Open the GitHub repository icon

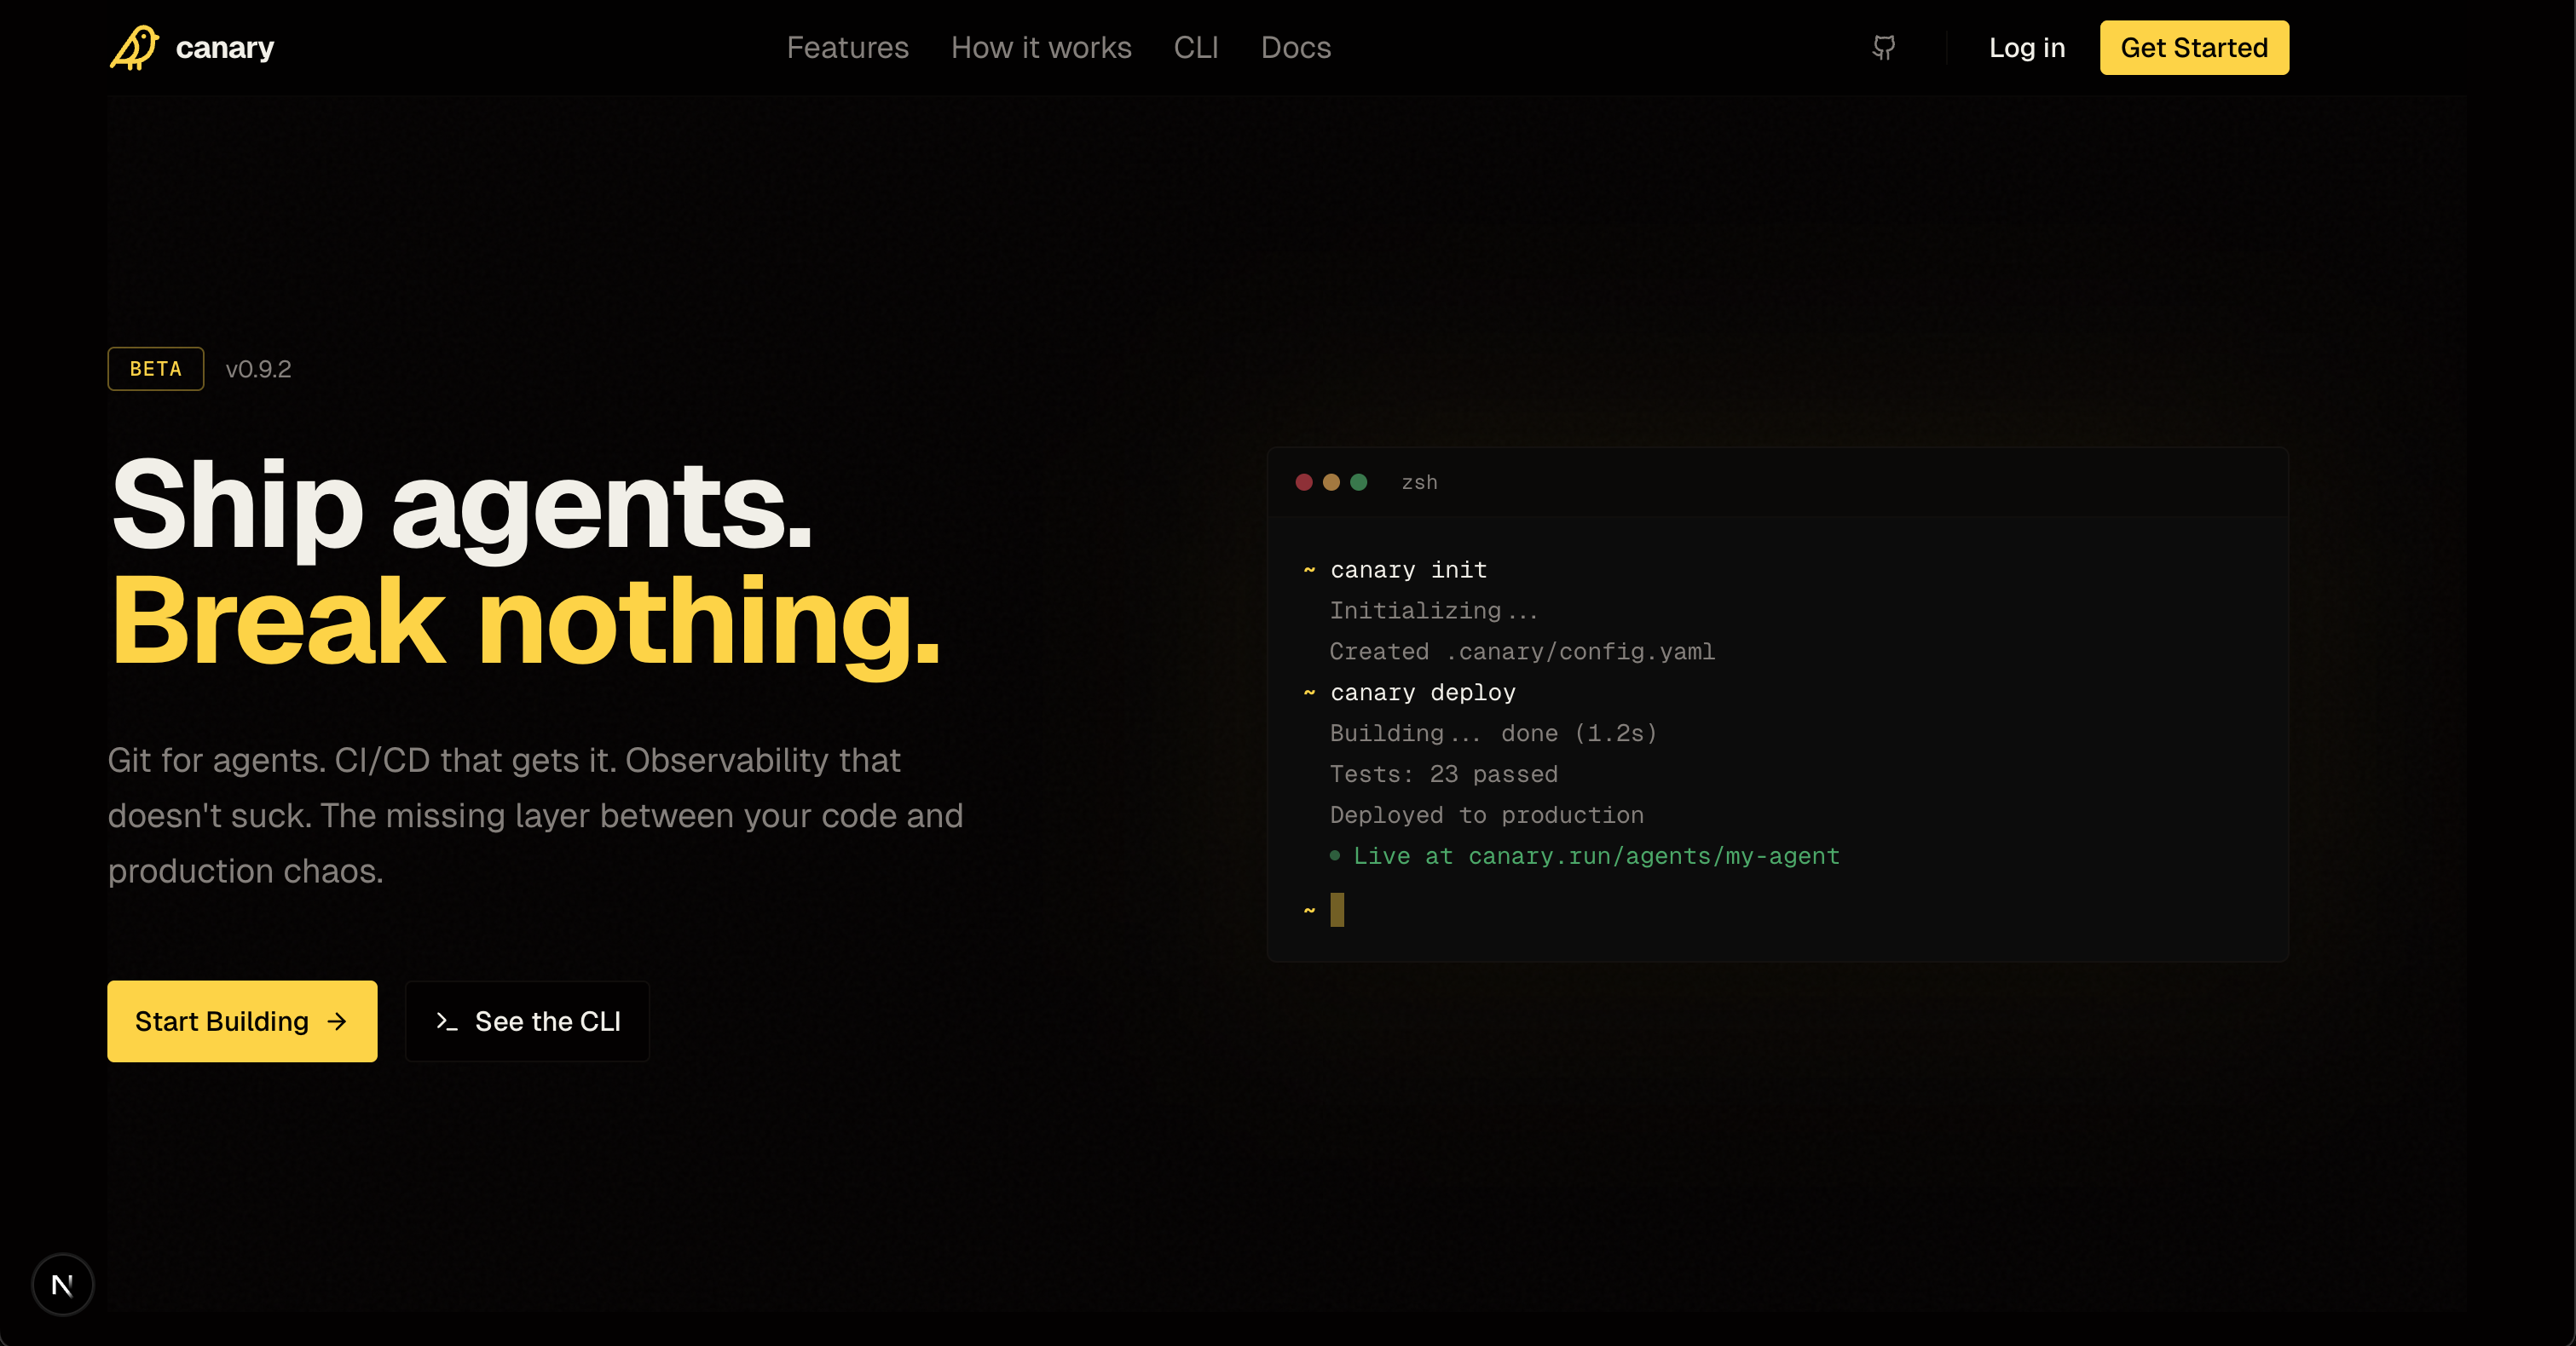point(1884,48)
